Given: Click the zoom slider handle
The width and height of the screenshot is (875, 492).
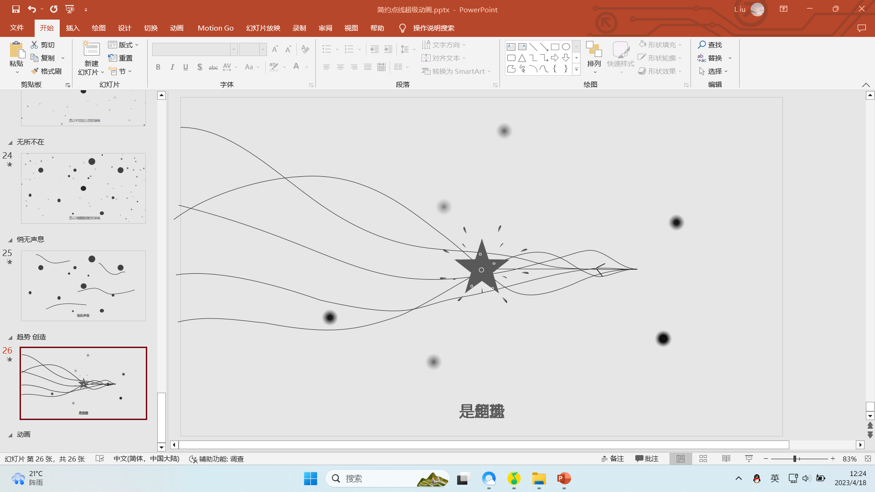Looking at the screenshot, I should [794, 459].
